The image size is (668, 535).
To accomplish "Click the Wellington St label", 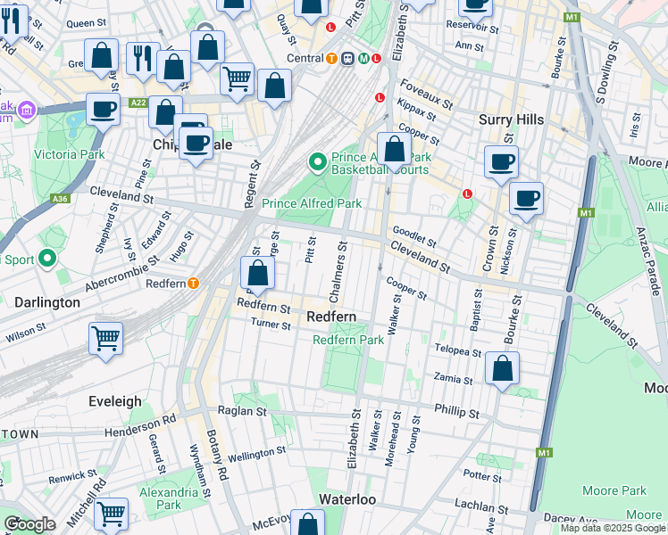I will pos(257,455).
